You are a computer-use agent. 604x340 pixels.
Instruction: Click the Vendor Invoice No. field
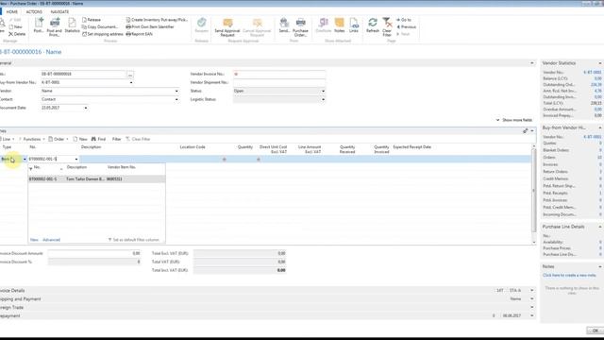pyautogui.click(x=279, y=74)
